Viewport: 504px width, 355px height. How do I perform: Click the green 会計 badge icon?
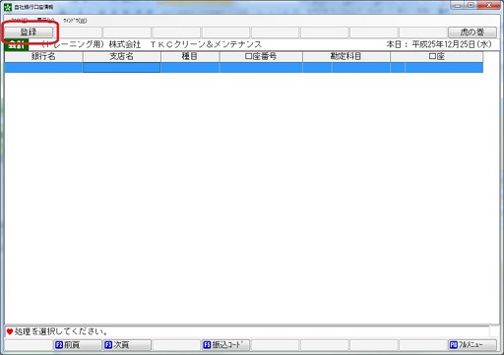pos(17,44)
